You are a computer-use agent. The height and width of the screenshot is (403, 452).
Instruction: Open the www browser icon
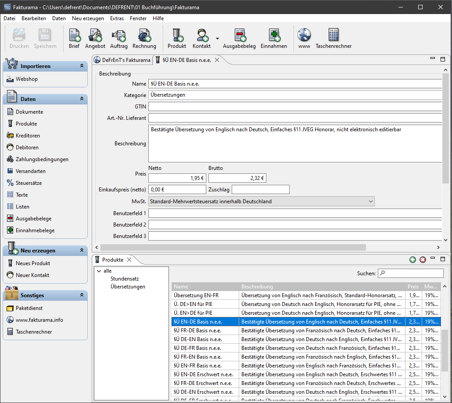tap(304, 38)
